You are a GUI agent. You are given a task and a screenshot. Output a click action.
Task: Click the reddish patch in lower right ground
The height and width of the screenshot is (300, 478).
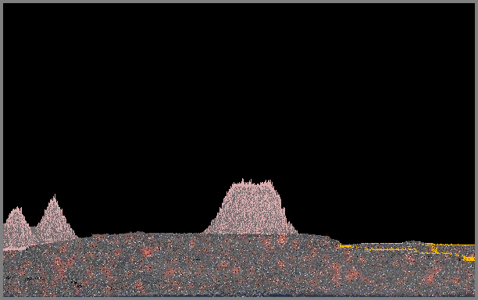[432, 275]
